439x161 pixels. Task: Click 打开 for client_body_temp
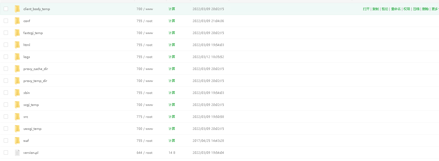366,9
